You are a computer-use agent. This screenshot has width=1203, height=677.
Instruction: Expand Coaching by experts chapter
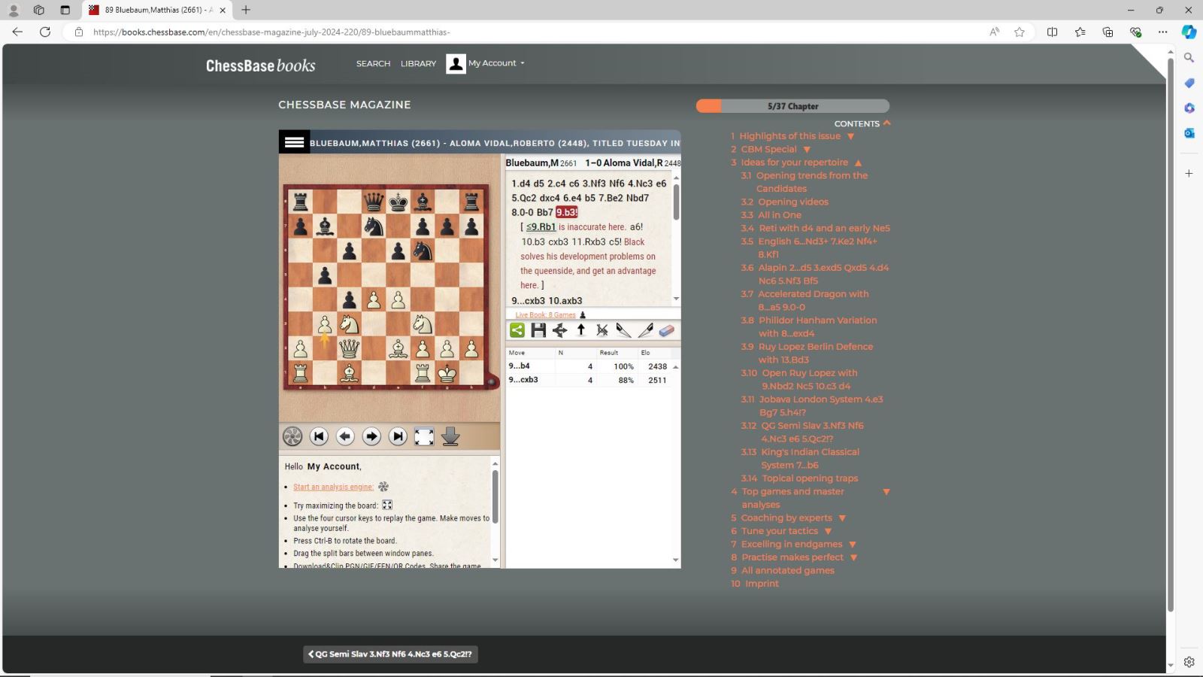coord(842,518)
